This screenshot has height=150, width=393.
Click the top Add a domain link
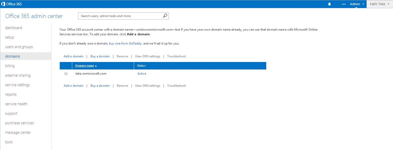tap(73, 56)
